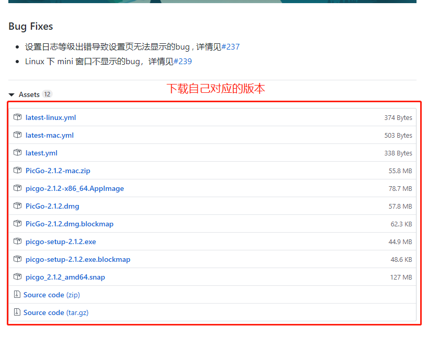
Task: Download PicGo-2.1.2.dmg installer
Action: click(52, 206)
